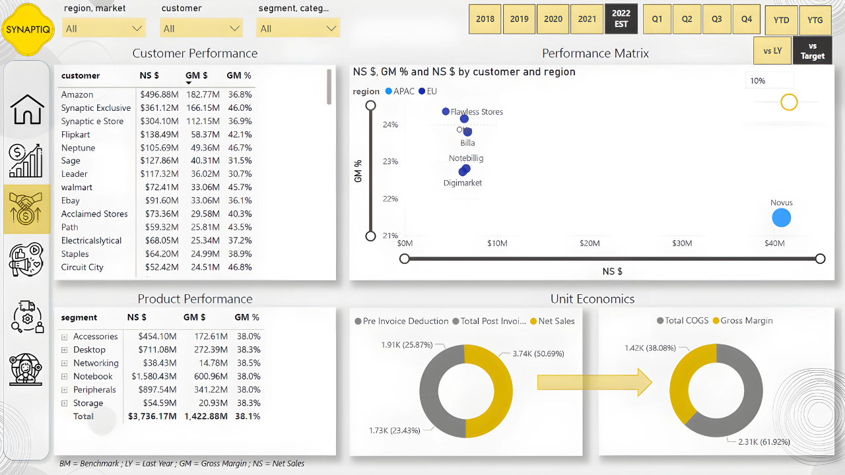The height and width of the screenshot is (475, 845).
Task: Open the Home page icon in sidebar
Action: (26, 109)
